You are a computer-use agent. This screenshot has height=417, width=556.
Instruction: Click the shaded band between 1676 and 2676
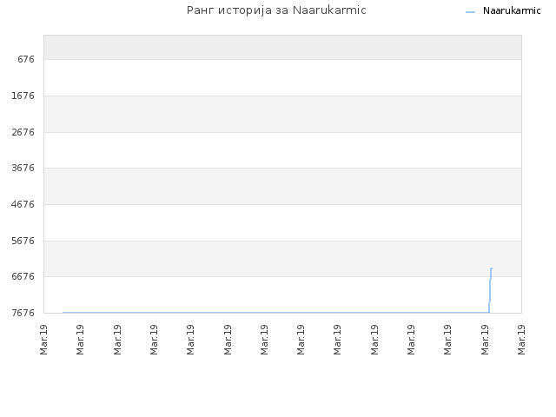(x=282, y=114)
